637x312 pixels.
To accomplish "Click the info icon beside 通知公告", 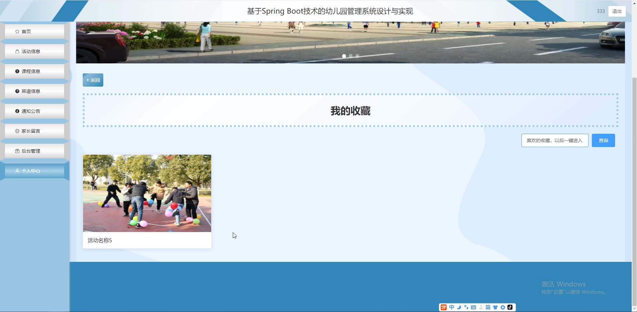I will pyautogui.click(x=17, y=111).
